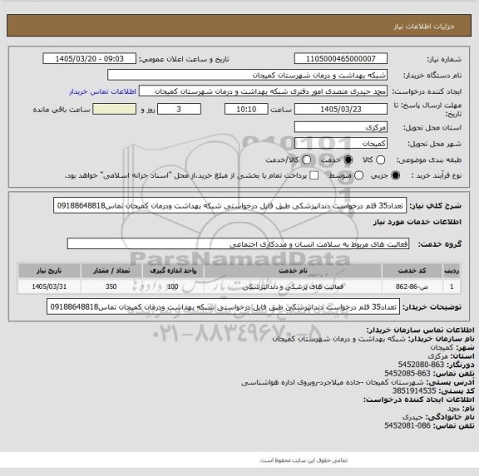
Task: Click the postal address text
Action: click(x=333, y=382)
